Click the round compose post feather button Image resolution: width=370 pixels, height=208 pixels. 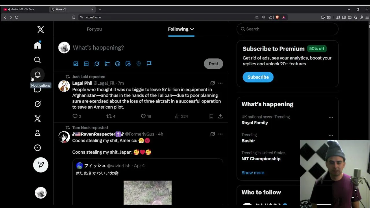coord(41,165)
